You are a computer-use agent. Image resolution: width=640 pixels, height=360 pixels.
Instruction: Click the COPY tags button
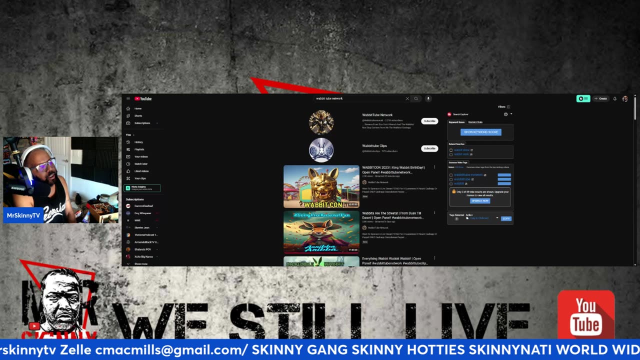point(506,218)
